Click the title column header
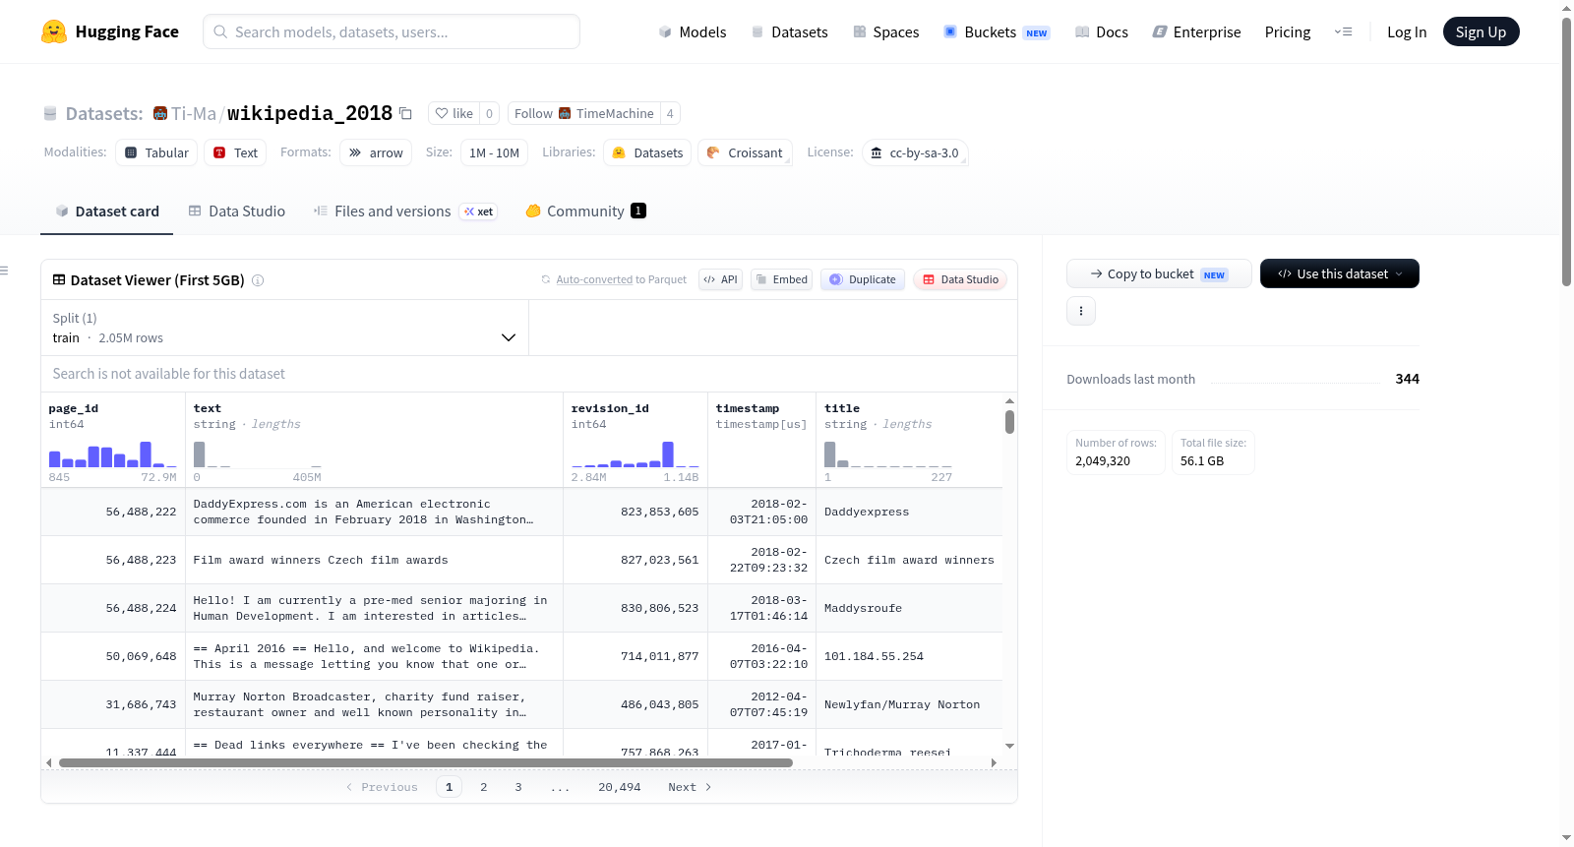Screen dimensions: 1574x847 click(842, 408)
